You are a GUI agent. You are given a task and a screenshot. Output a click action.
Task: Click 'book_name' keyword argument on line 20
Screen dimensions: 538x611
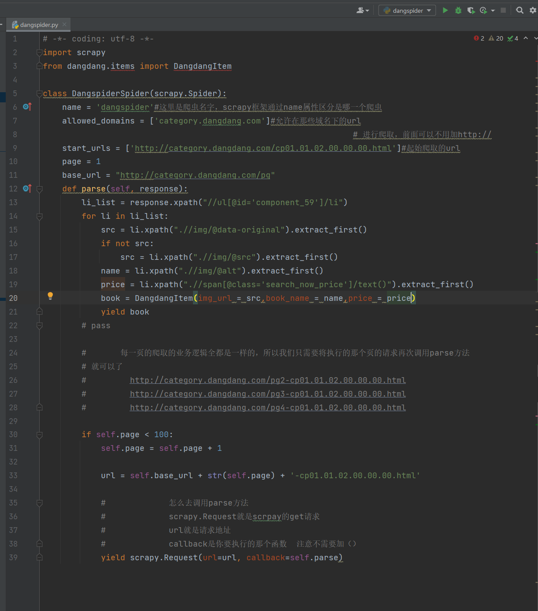(288, 298)
